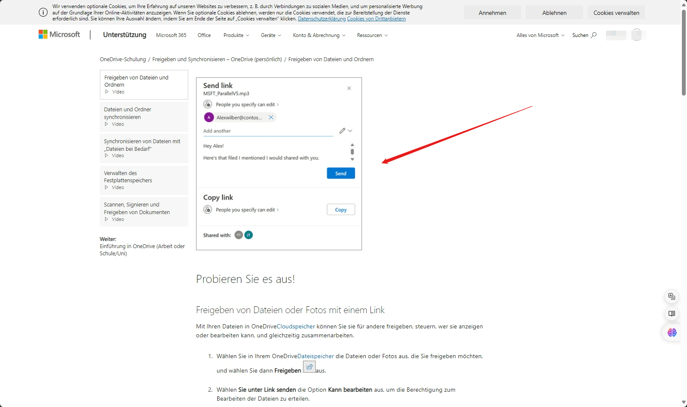Viewport: 687px width, 407px height.
Task: Open Verwalten des Festplattenspeichers video
Action: coord(144,180)
